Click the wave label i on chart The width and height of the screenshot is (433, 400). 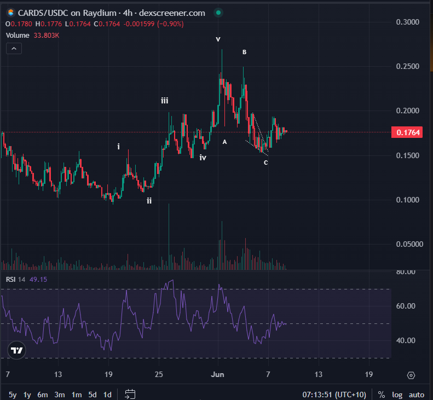click(118, 146)
